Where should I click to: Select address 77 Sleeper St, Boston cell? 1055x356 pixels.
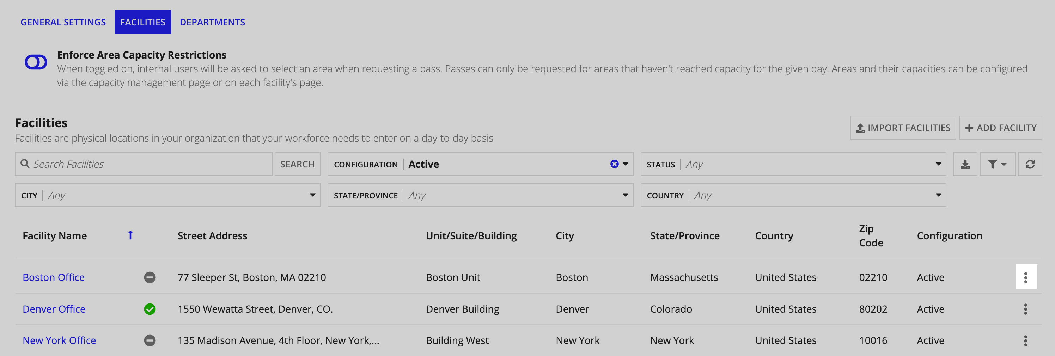point(252,277)
